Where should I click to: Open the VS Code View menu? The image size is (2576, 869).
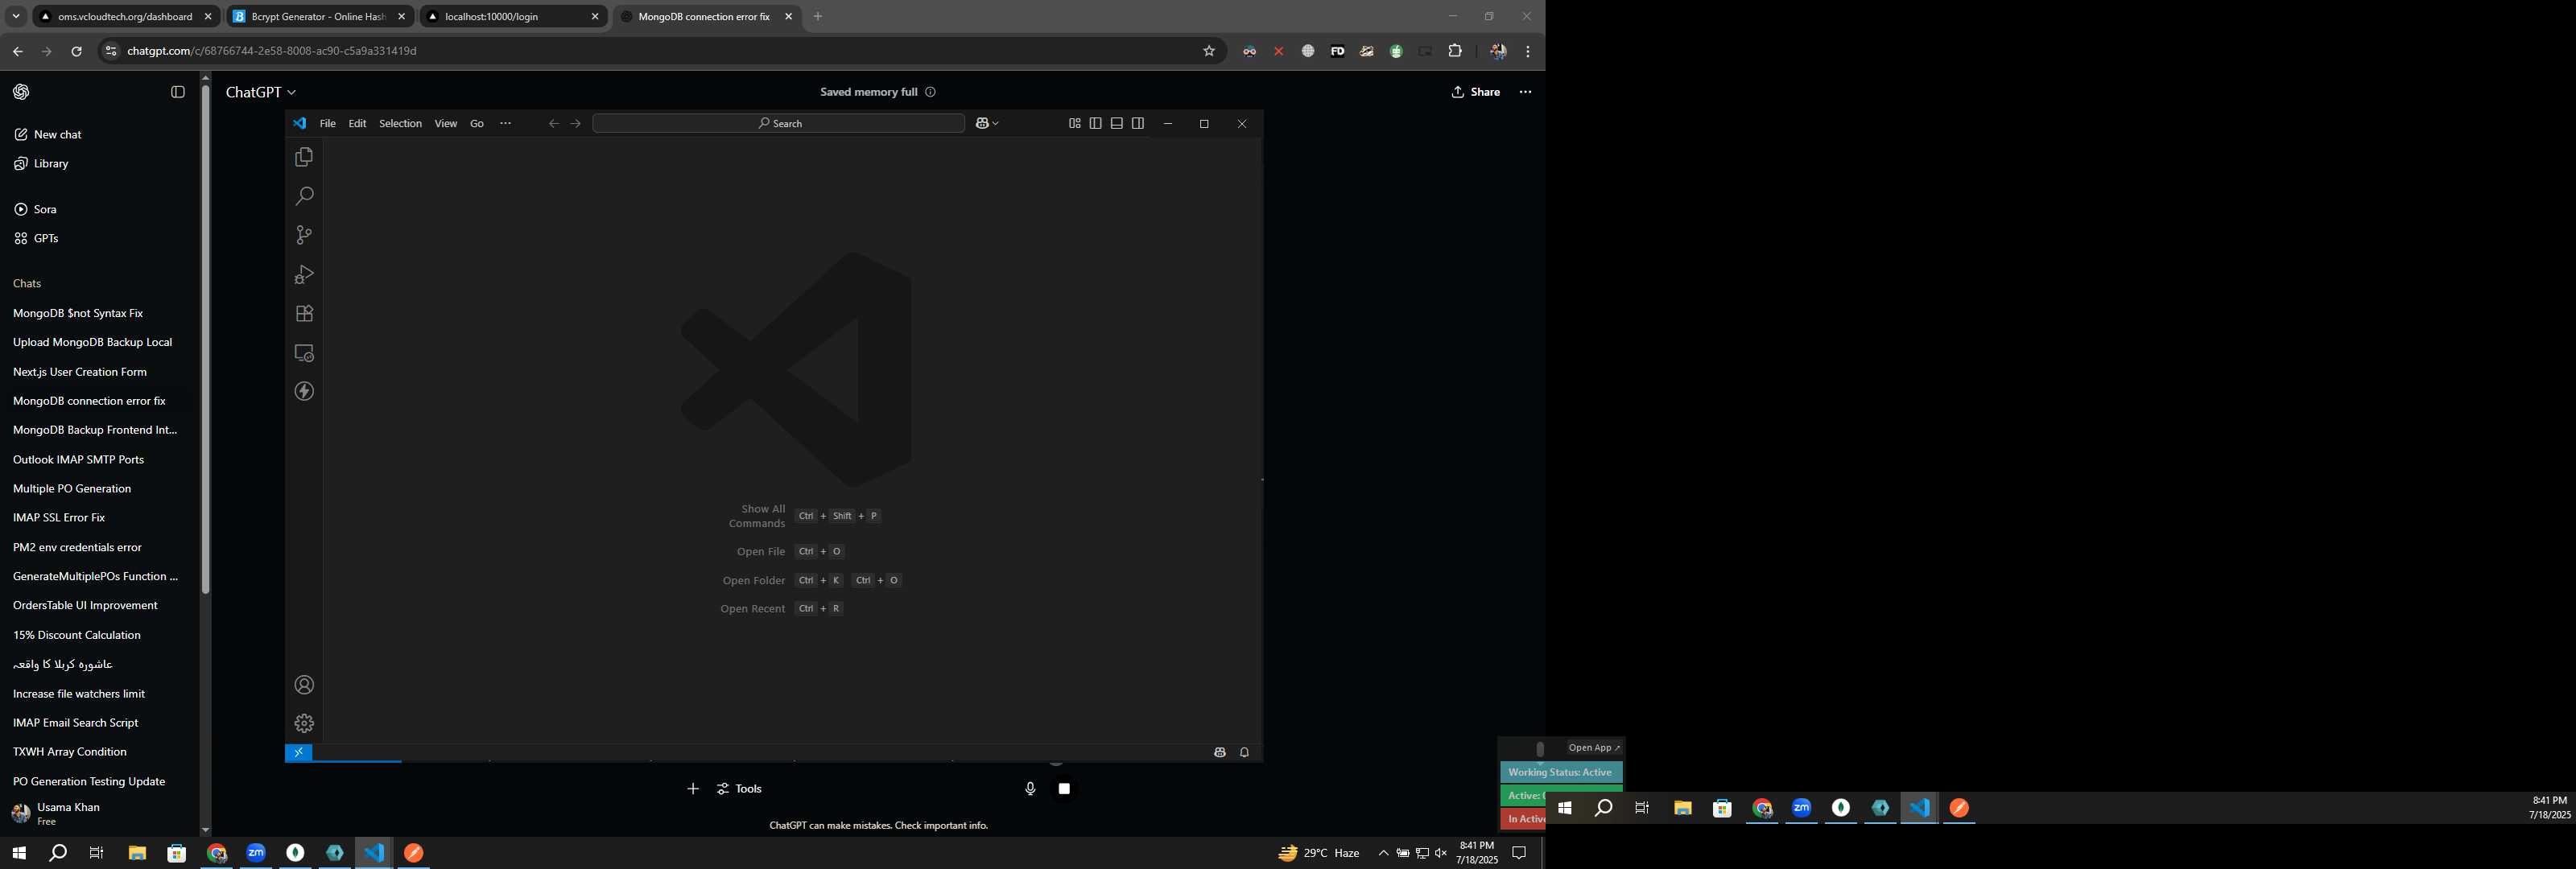[x=445, y=123]
